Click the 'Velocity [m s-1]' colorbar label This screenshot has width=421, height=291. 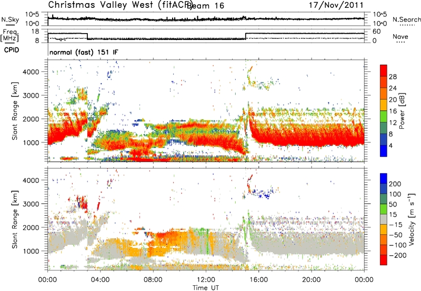click(x=412, y=219)
